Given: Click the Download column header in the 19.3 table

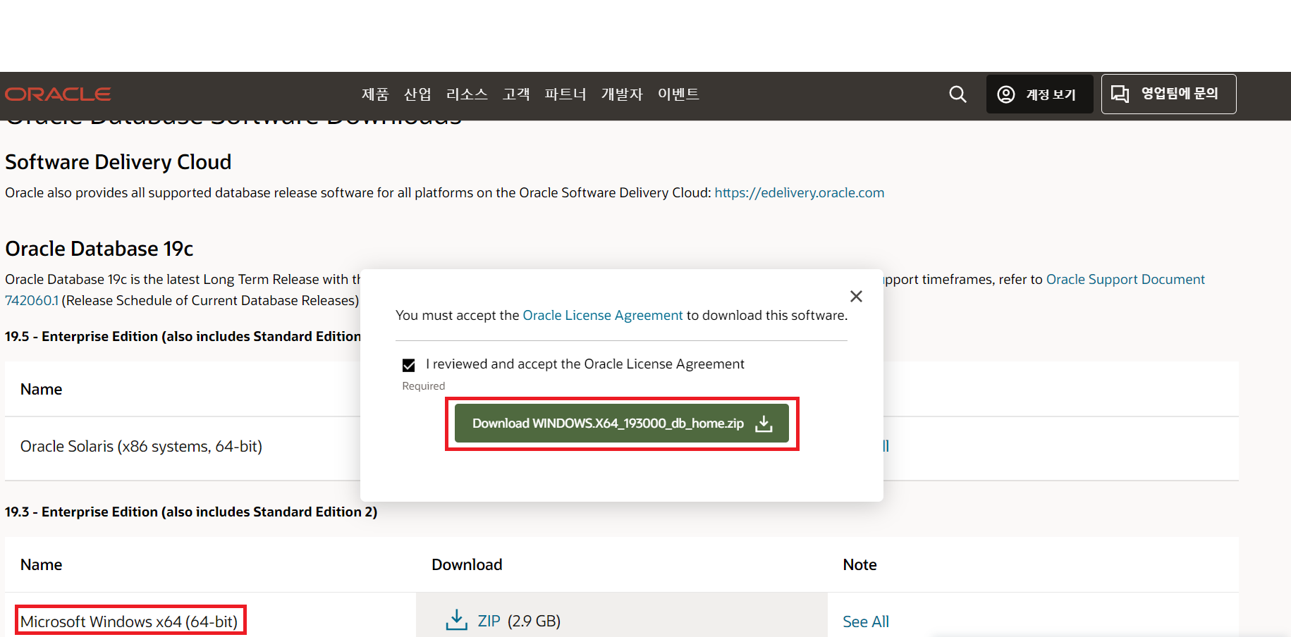Looking at the screenshot, I should coord(467,565).
